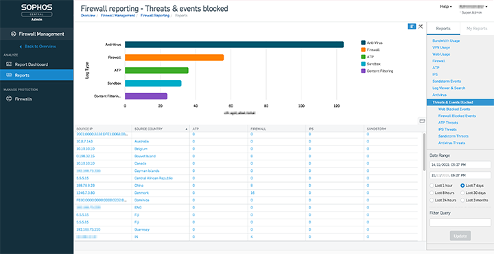
Task: Click Overview breadcrumb link
Action: [88, 15]
